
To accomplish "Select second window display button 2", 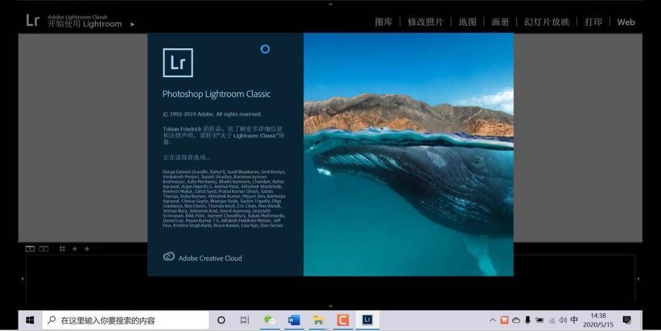I will coord(44,249).
